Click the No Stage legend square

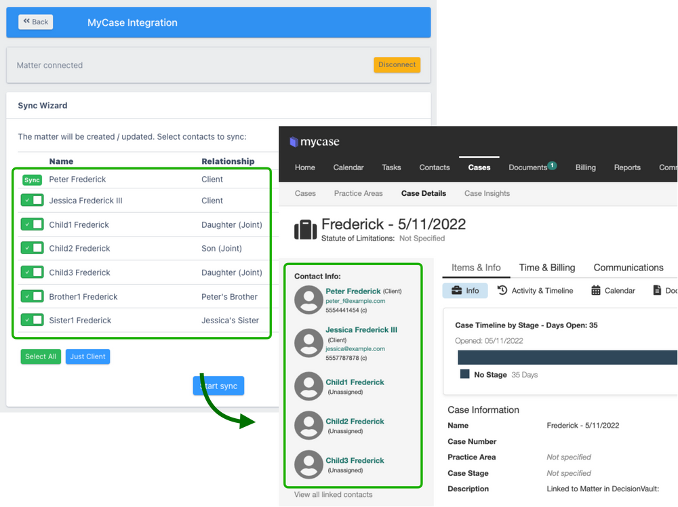point(464,373)
